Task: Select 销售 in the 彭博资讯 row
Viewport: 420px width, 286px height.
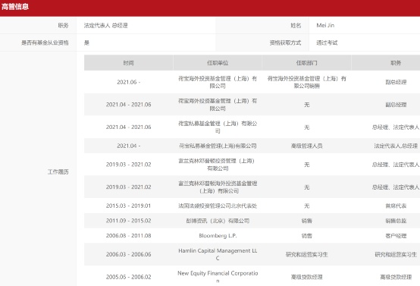Action: pyautogui.click(x=307, y=221)
